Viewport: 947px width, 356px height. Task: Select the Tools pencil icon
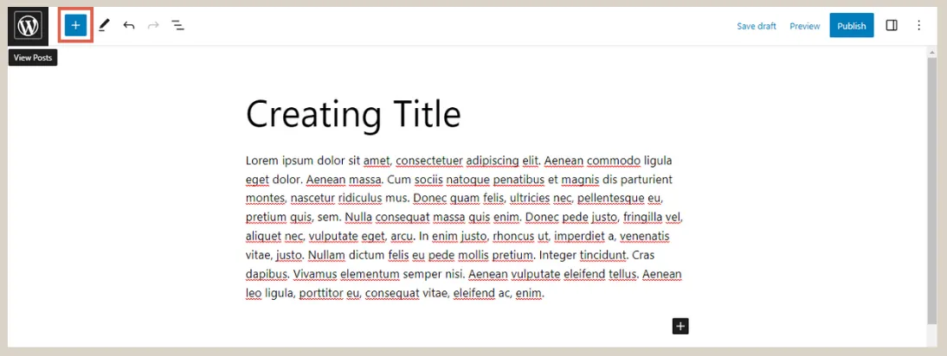(104, 26)
